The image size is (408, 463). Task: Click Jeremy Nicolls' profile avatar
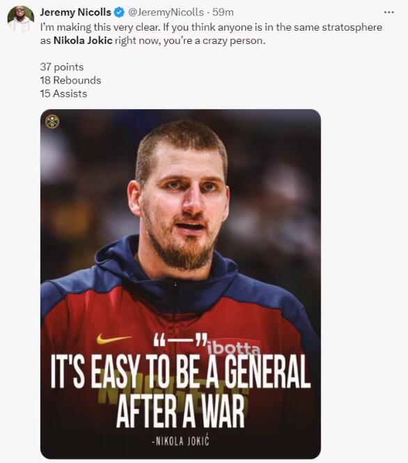click(21, 19)
